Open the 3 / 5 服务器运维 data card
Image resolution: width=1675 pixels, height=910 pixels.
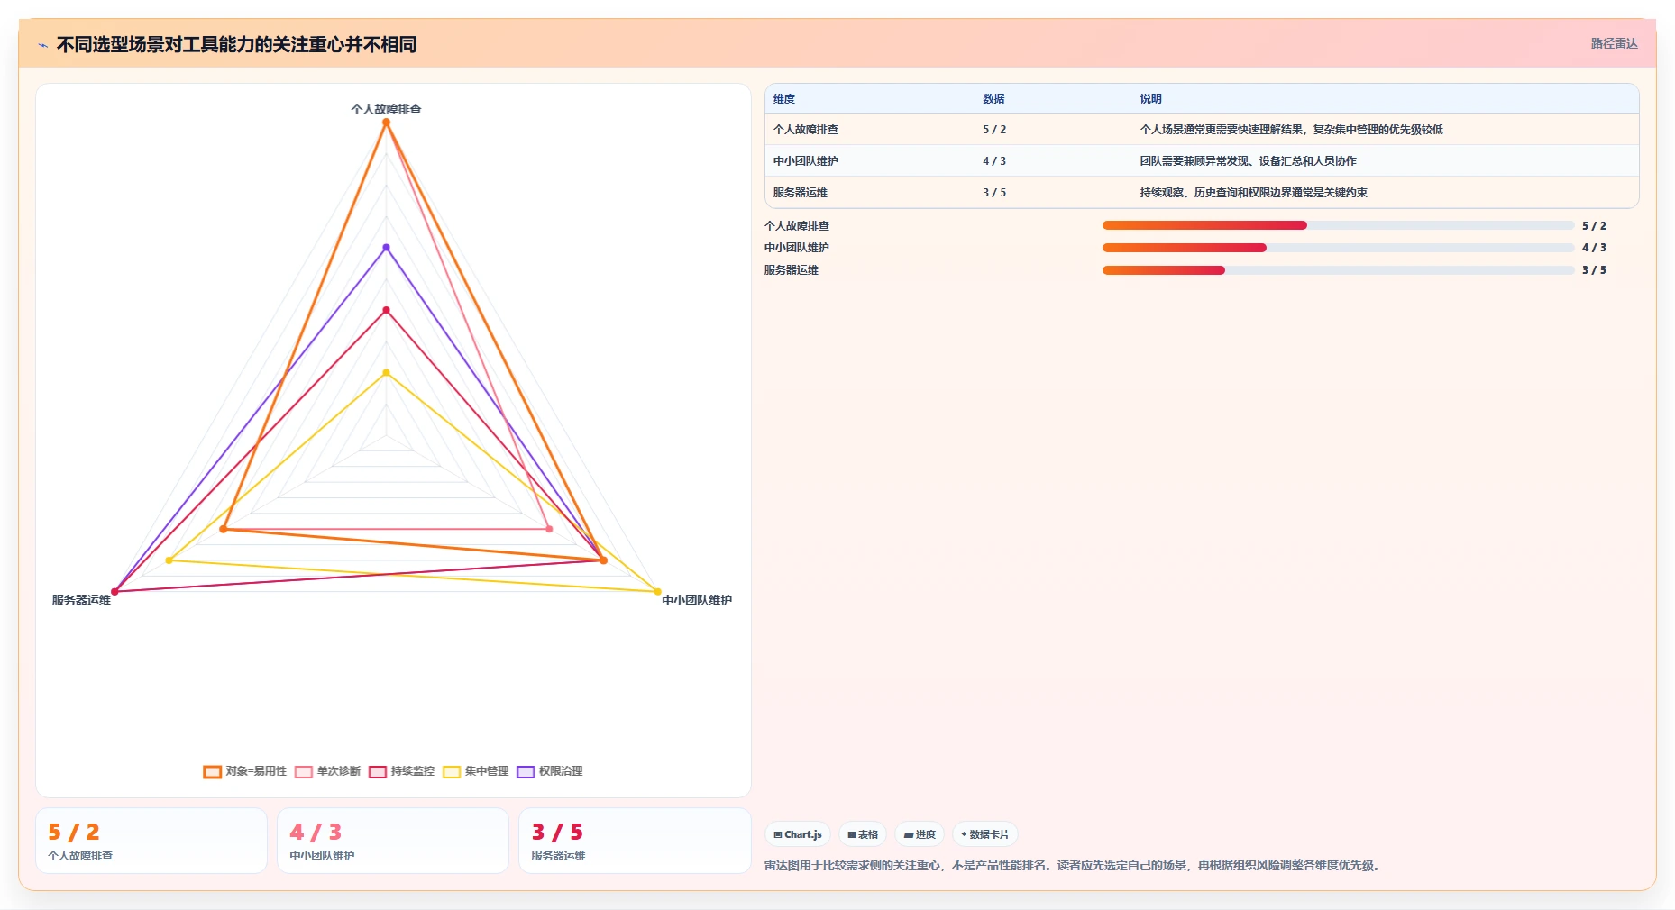pyautogui.click(x=635, y=841)
